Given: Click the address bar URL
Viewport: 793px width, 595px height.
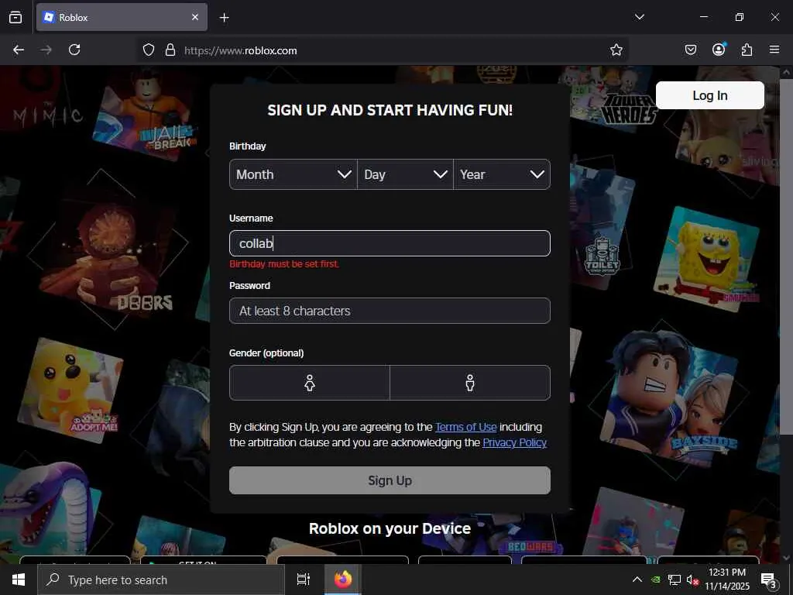Looking at the screenshot, I should pyautogui.click(x=240, y=50).
